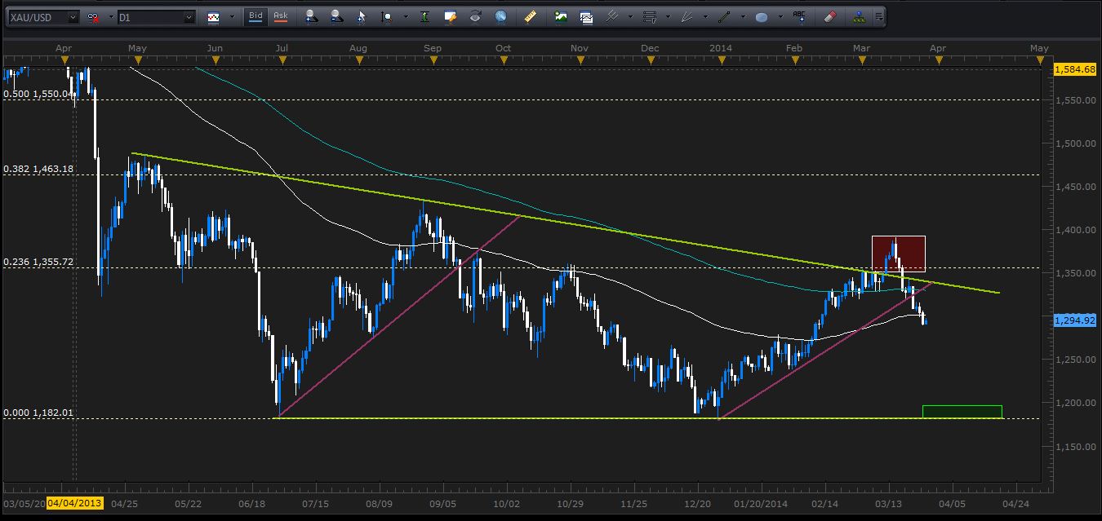Click the 03/13 date axis label
The image size is (1102, 521).
pyautogui.click(x=888, y=503)
